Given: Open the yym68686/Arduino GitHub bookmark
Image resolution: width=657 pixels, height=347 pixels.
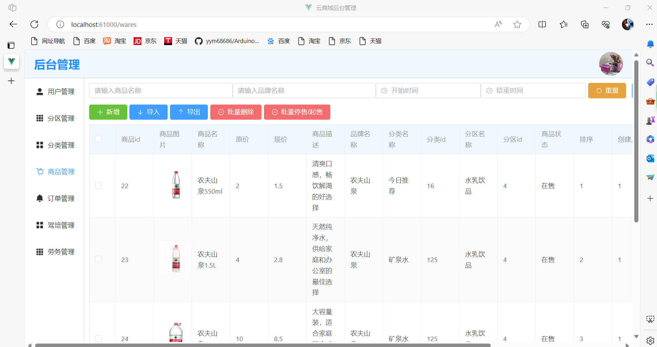Looking at the screenshot, I should click(x=227, y=41).
